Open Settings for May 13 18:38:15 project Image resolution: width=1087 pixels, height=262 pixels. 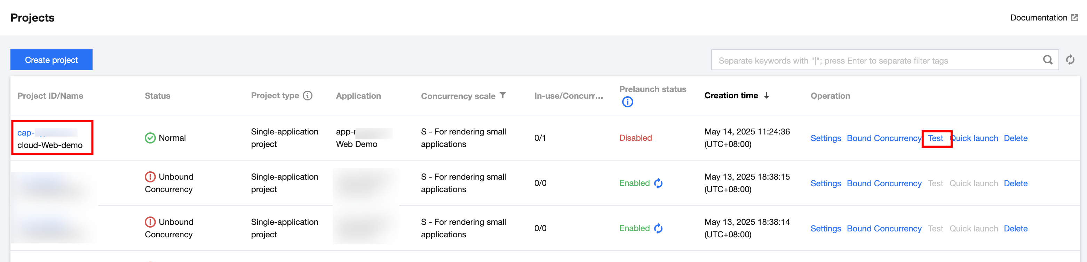pos(825,183)
